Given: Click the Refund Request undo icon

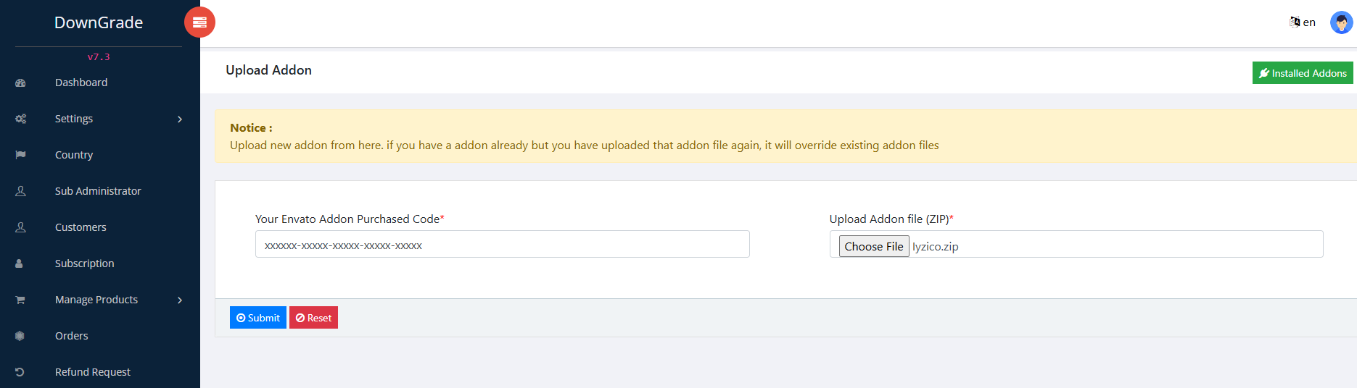Looking at the screenshot, I should (20, 372).
